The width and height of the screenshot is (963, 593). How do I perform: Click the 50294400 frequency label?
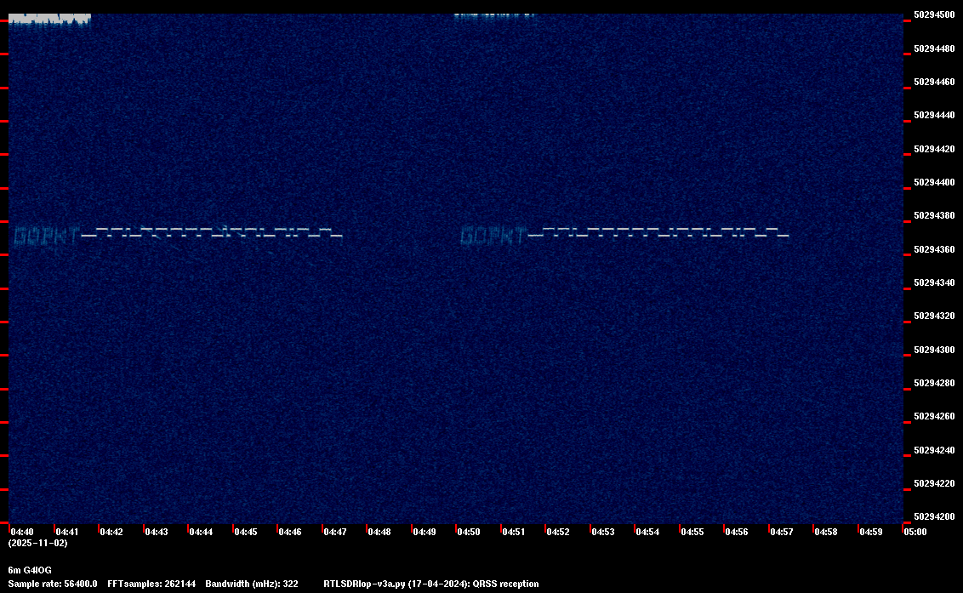point(934,182)
